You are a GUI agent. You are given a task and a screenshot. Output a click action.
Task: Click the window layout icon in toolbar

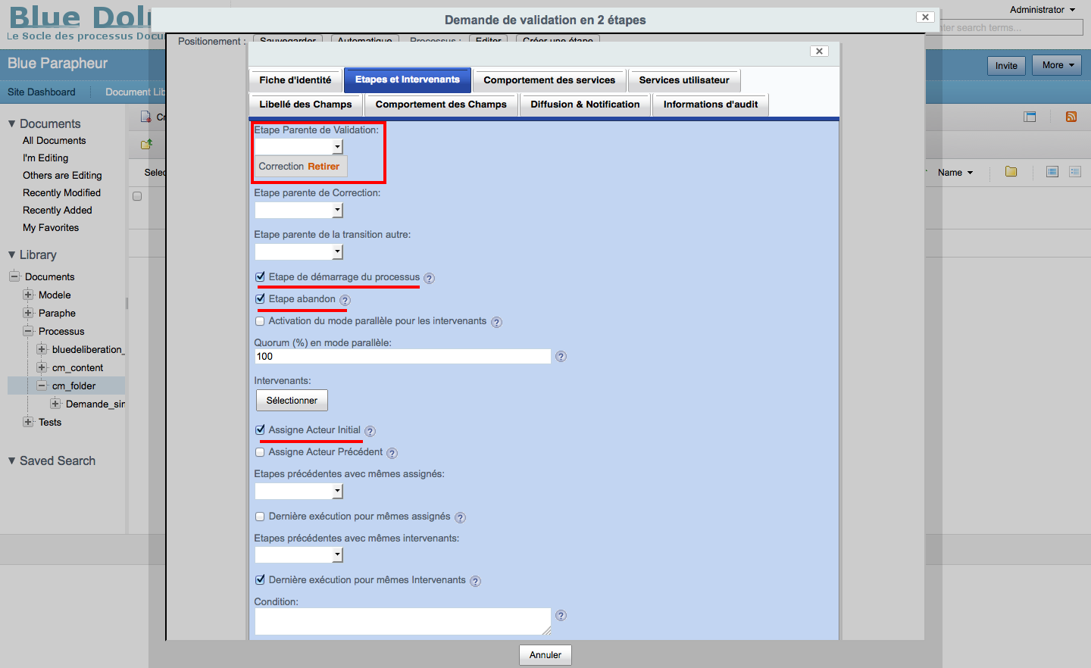(x=1030, y=117)
